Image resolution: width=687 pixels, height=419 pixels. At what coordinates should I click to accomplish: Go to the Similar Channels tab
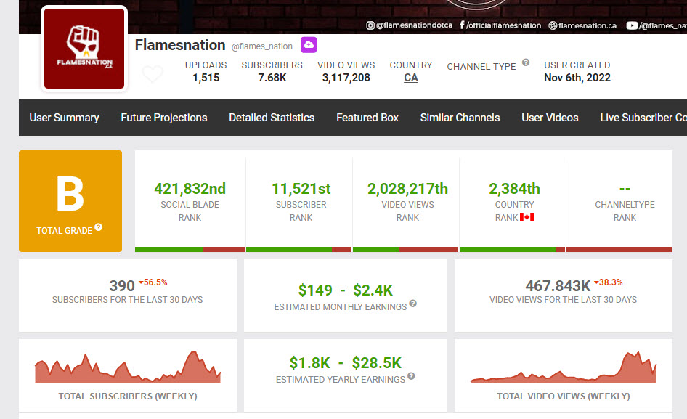click(460, 118)
